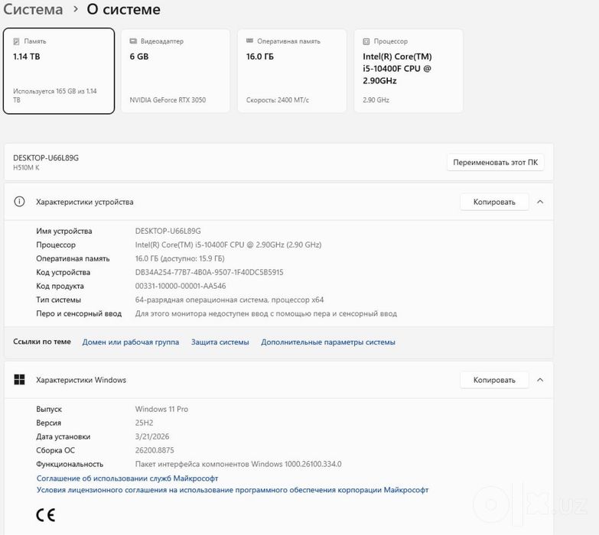This screenshot has width=599, height=535.
Task: Click the processor chip icon
Action: (366, 41)
